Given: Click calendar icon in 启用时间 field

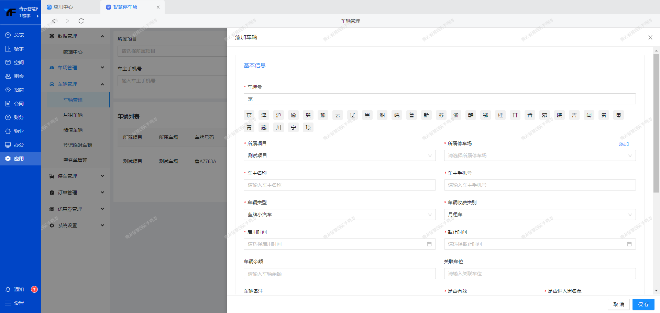Looking at the screenshot, I should coord(429,244).
